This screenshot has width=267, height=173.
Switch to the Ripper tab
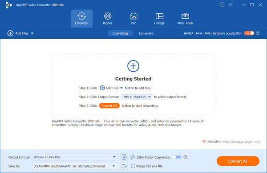click(107, 19)
